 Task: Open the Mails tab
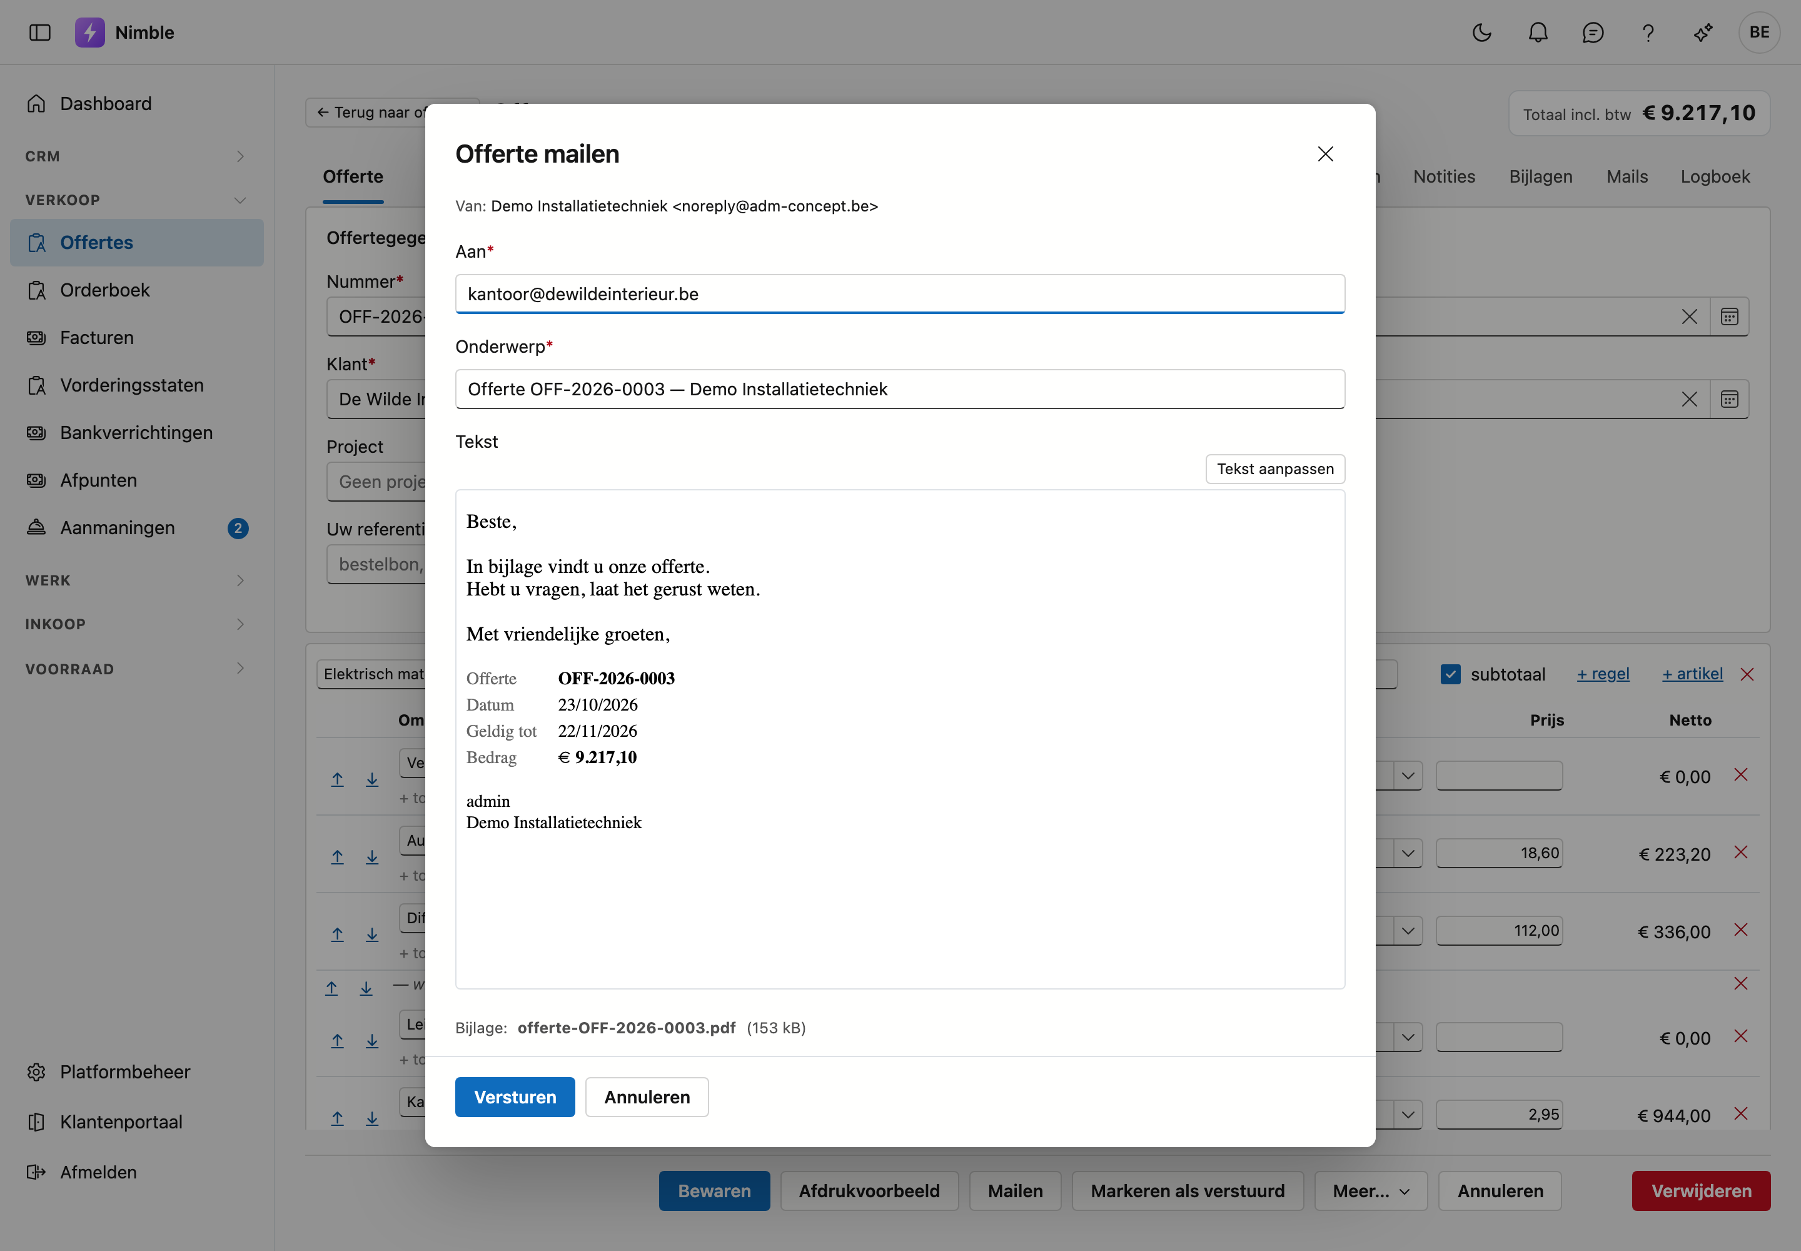[x=1627, y=176]
